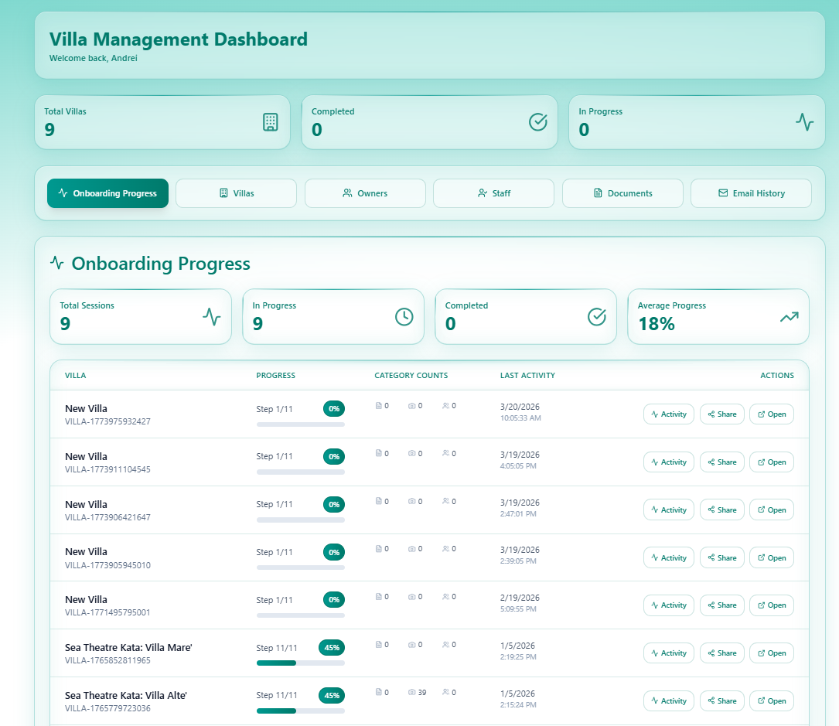
Task: Show Activity for VILLA-1771495795001
Action: 669,605
